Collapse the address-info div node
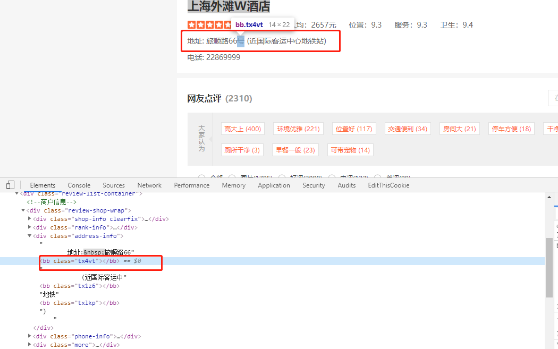The height and width of the screenshot is (349, 558). (x=30, y=235)
